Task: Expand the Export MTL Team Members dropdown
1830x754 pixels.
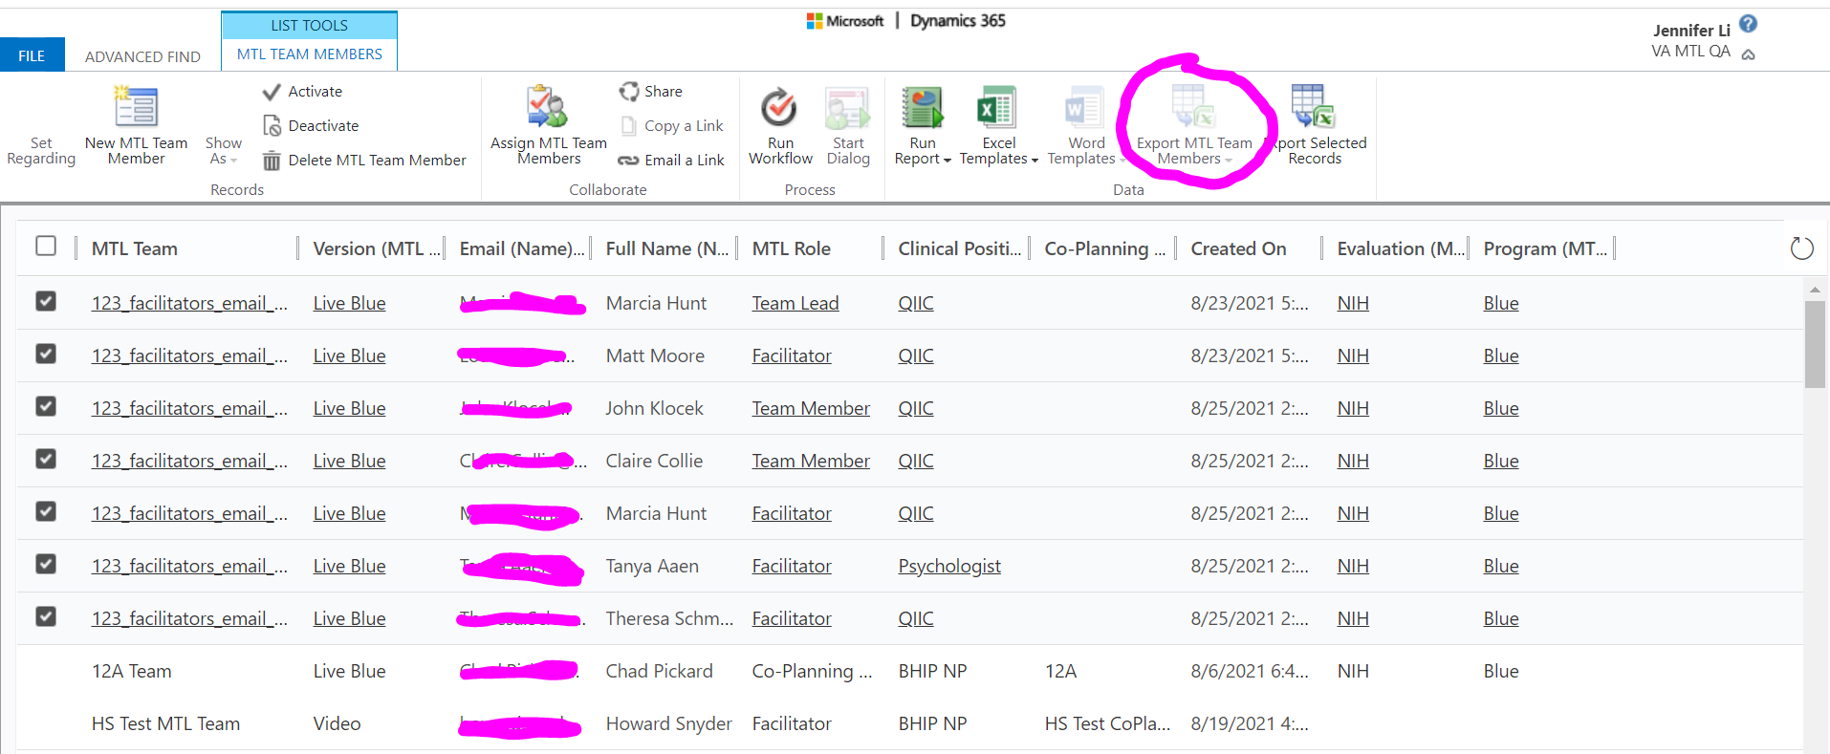Action: pos(1194,125)
